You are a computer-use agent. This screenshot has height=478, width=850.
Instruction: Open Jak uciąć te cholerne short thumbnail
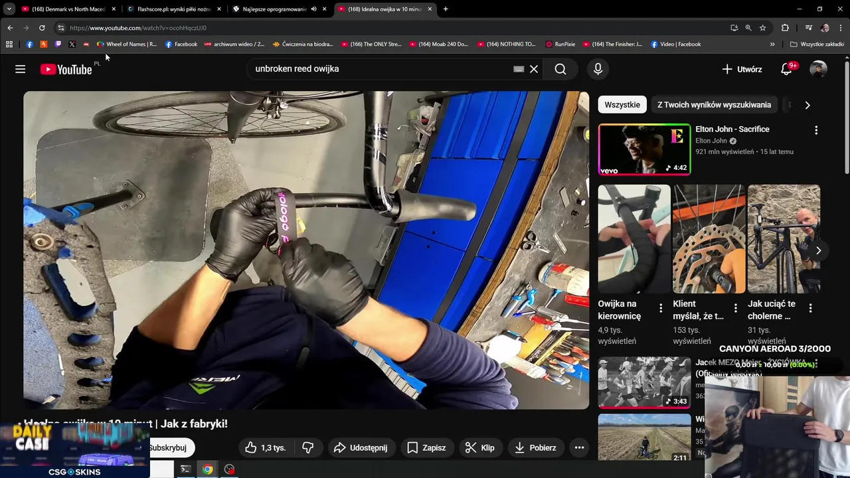[784, 239]
